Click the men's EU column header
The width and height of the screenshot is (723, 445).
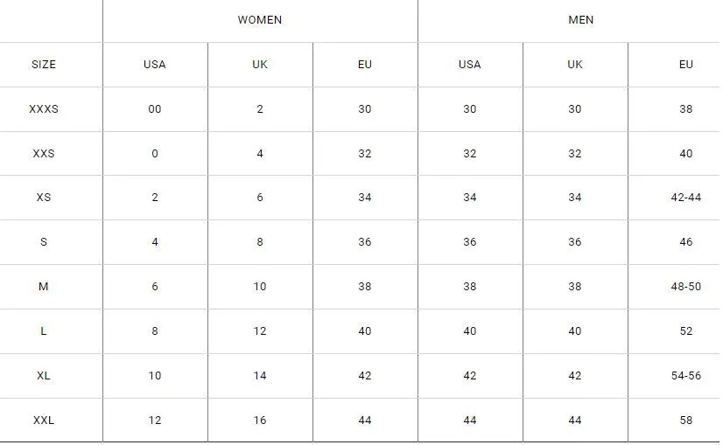click(x=685, y=65)
